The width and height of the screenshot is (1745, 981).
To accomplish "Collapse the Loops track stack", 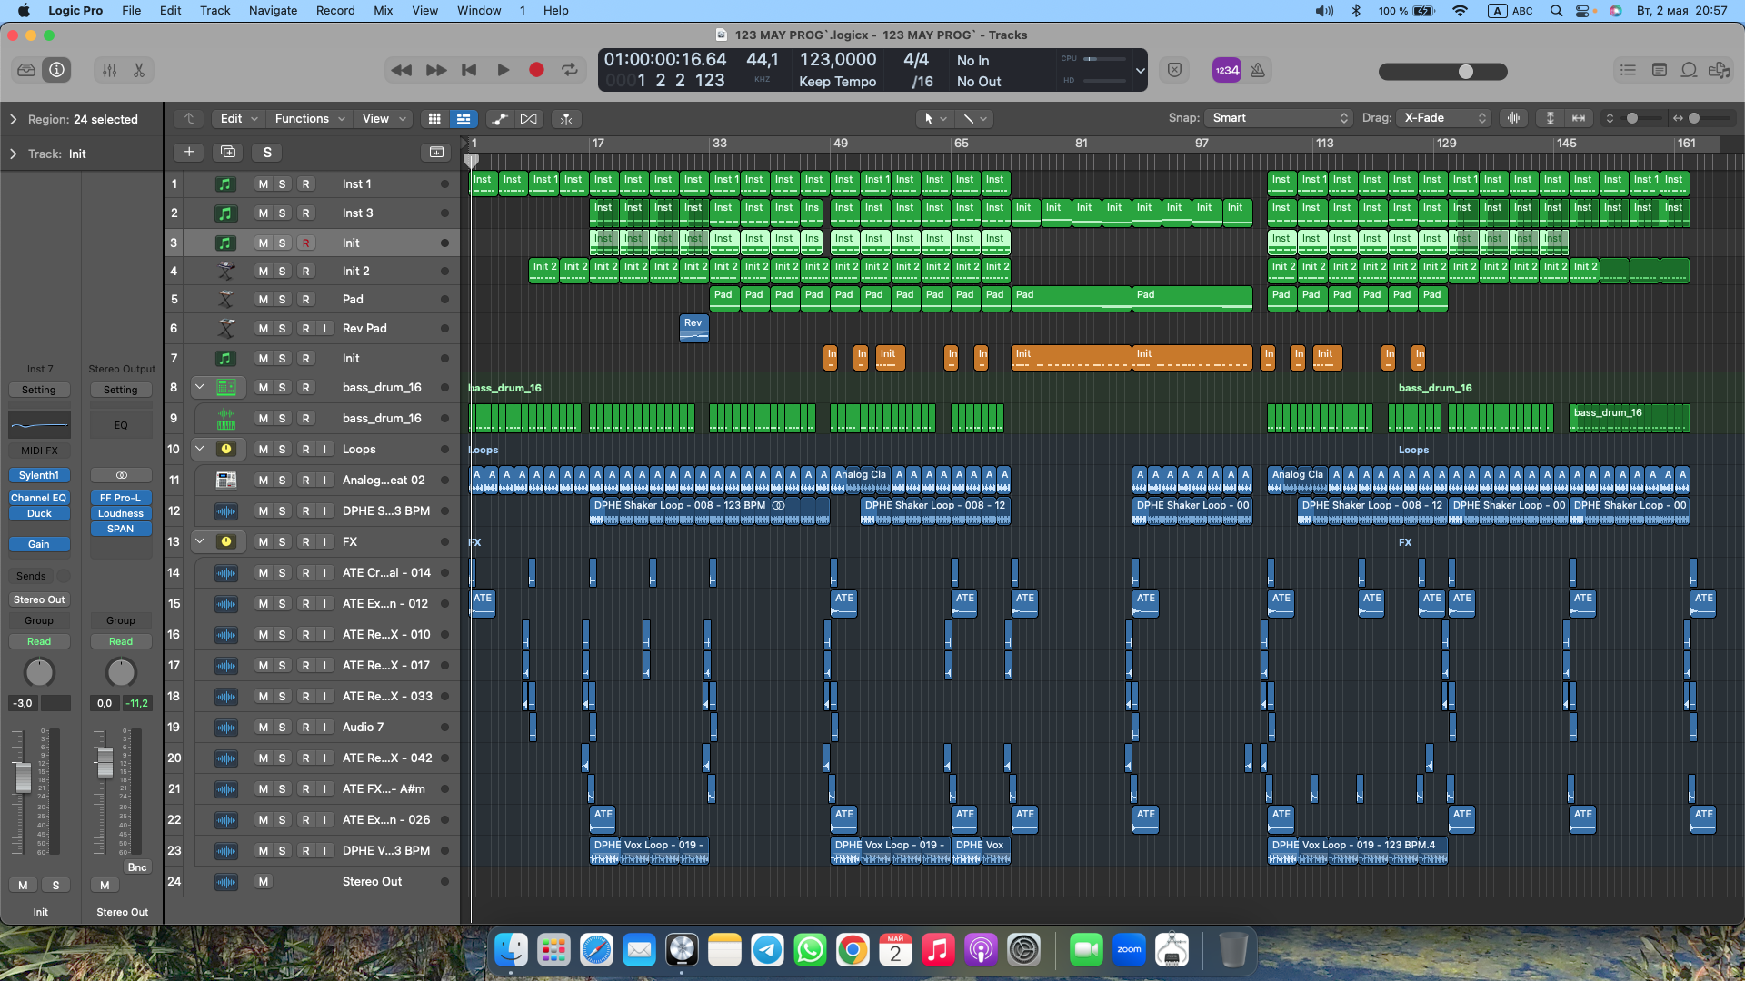I will point(200,449).
